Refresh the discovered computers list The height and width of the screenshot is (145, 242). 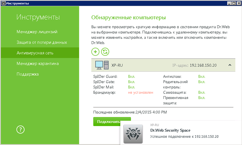(105, 52)
